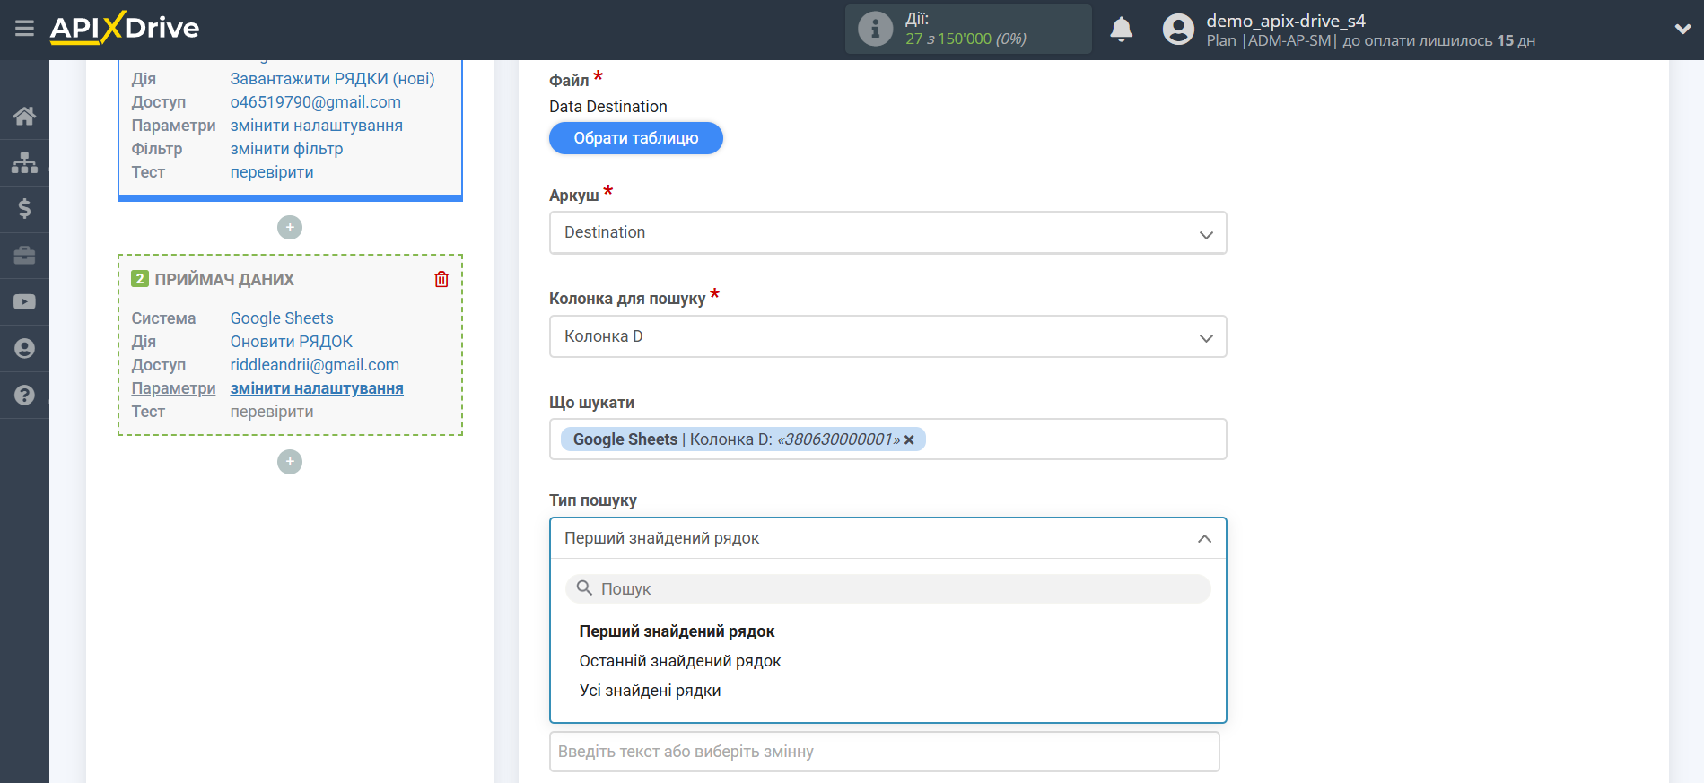Expand the account chevron menu

(1682, 29)
